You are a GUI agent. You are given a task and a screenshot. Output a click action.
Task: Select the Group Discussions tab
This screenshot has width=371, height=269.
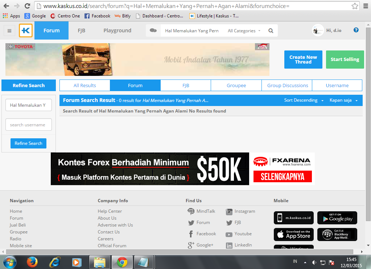pos(287,86)
